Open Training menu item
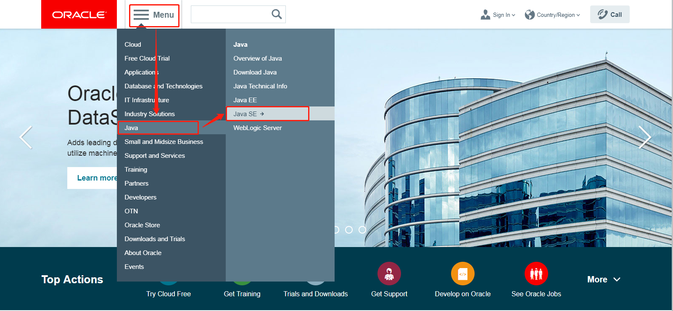 coord(136,169)
